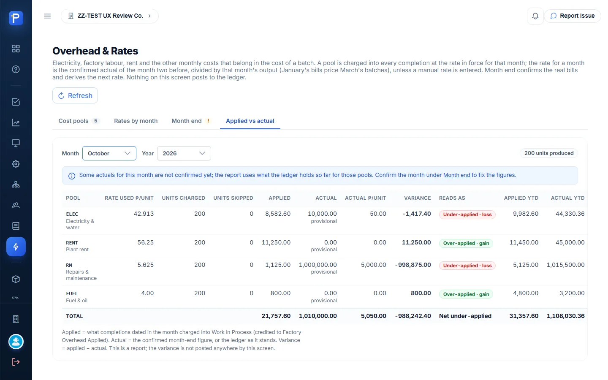608x380 pixels.
Task: Click the FUEL rate value 4.00
Action: (147, 293)
